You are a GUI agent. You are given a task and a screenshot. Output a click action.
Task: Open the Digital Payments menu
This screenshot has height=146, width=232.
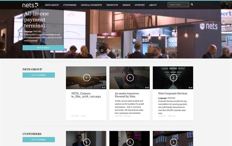pos(91,5)
